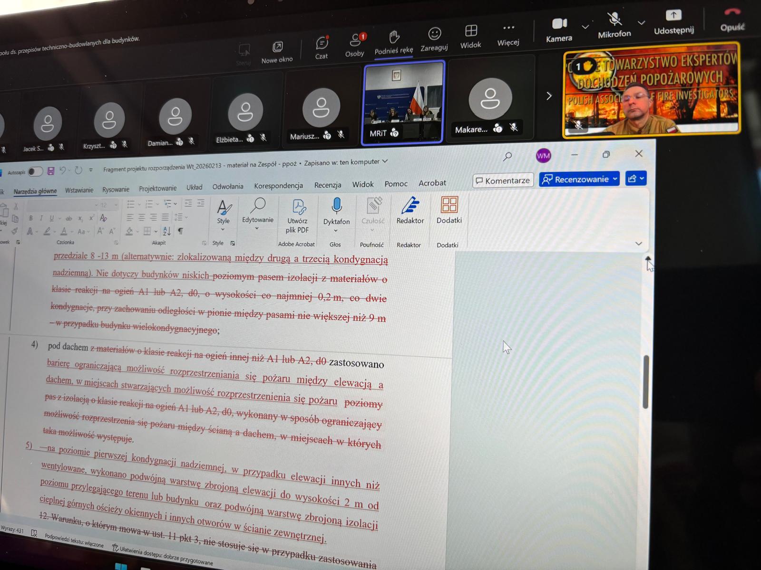Toggle the Autozapis switch
The height and width of the screenshot is (570, 761).
(35, 171)
